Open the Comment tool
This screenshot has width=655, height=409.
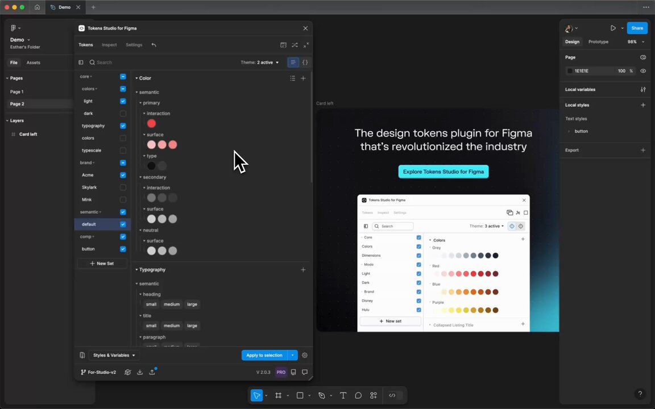(358, 395)
